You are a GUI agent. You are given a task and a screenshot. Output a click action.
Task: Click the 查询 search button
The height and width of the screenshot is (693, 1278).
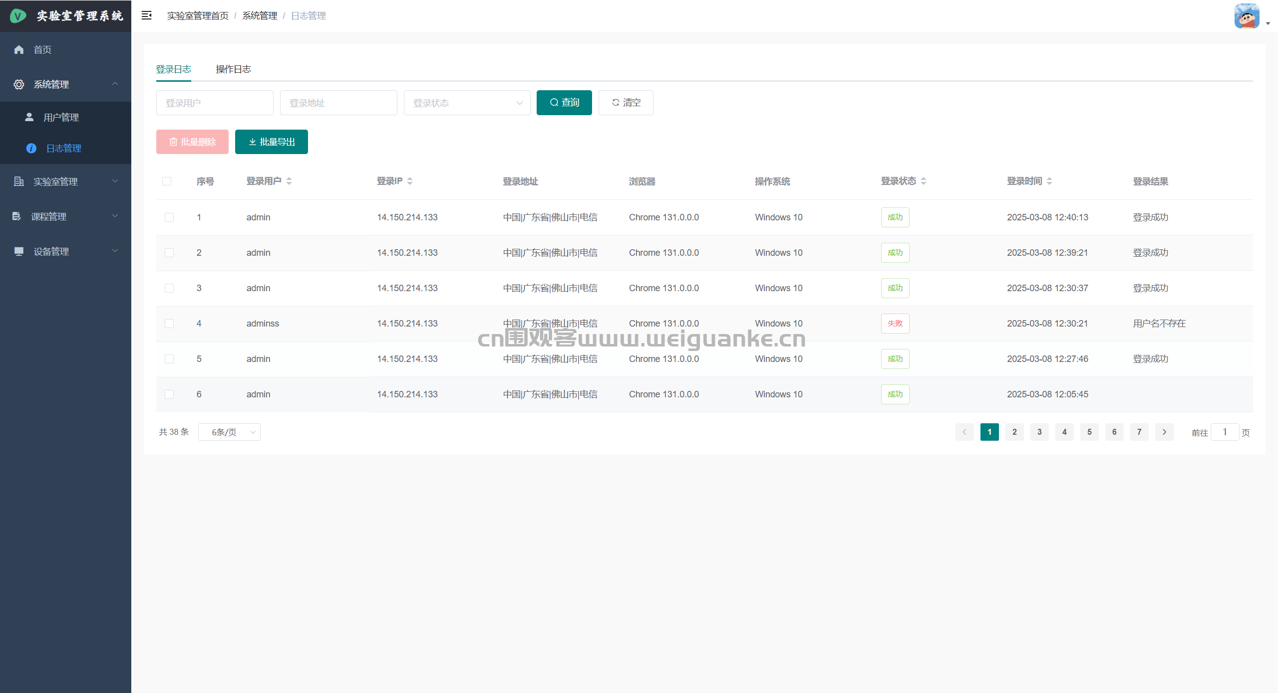click(564, 103)
